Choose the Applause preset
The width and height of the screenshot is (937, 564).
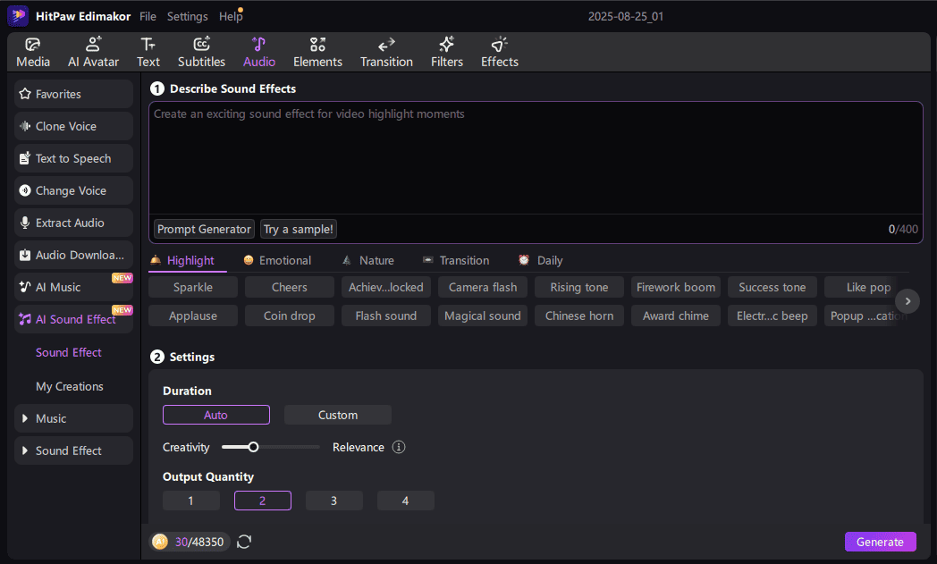tap(193, 316)
